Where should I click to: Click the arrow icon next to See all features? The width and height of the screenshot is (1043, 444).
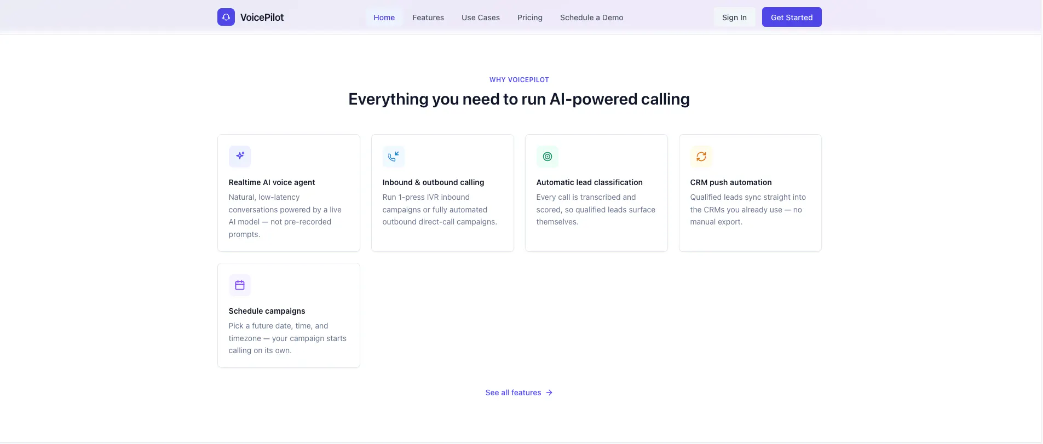(549, 393)
